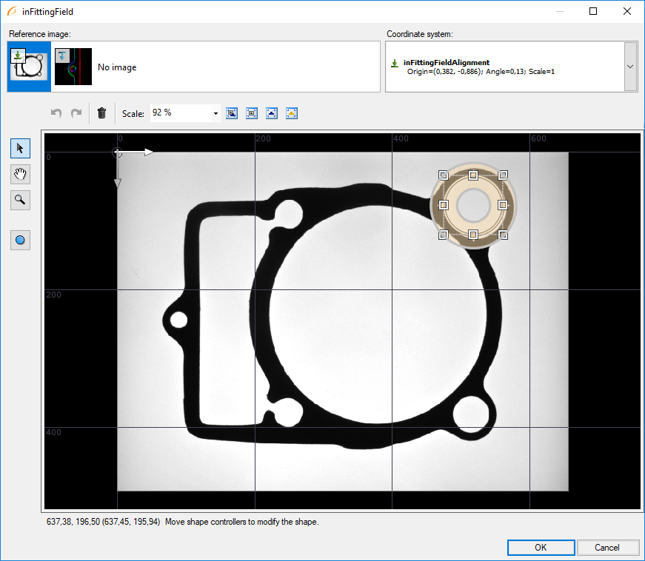
Task: Click the redo arrow
Action: tap(76, 113)
